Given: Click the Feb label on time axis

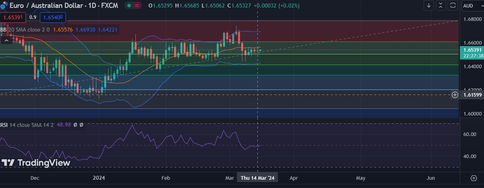Looking at the screenshot, I should click(x=166, y=178).
